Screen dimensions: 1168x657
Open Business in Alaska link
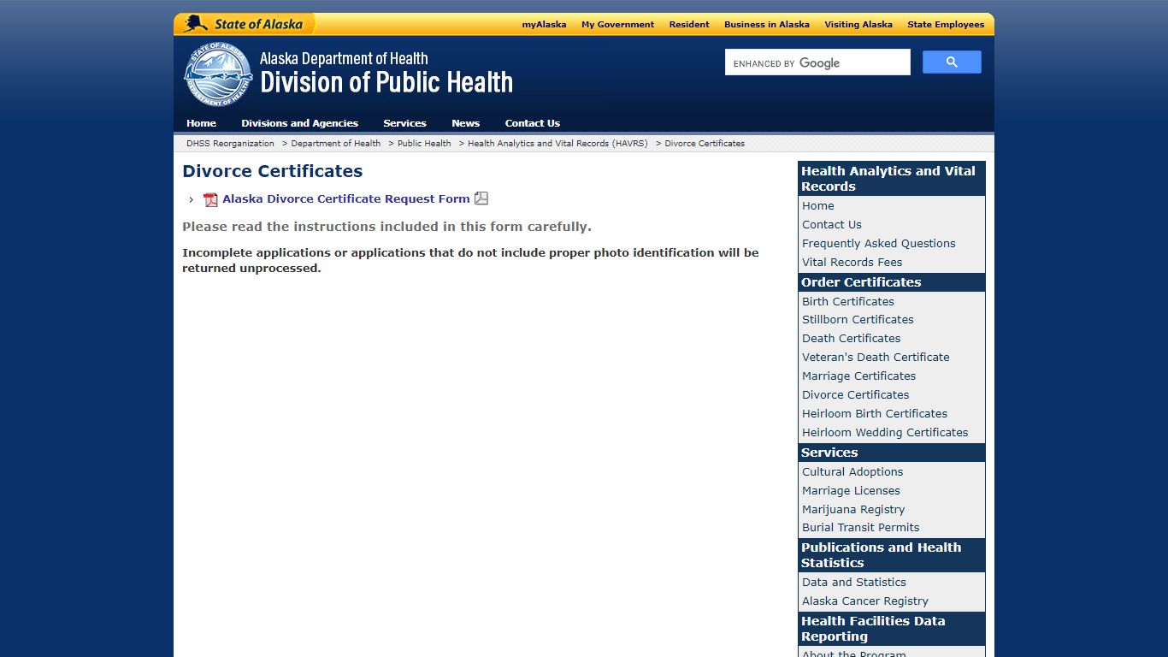click(x=767, y=24)
